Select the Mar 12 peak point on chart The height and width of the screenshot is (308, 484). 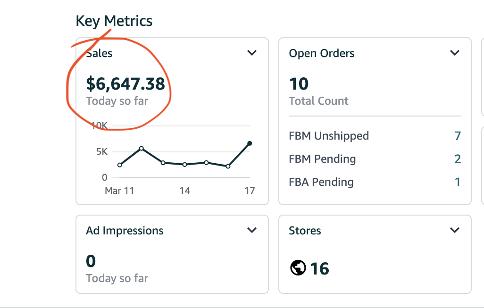142,149
